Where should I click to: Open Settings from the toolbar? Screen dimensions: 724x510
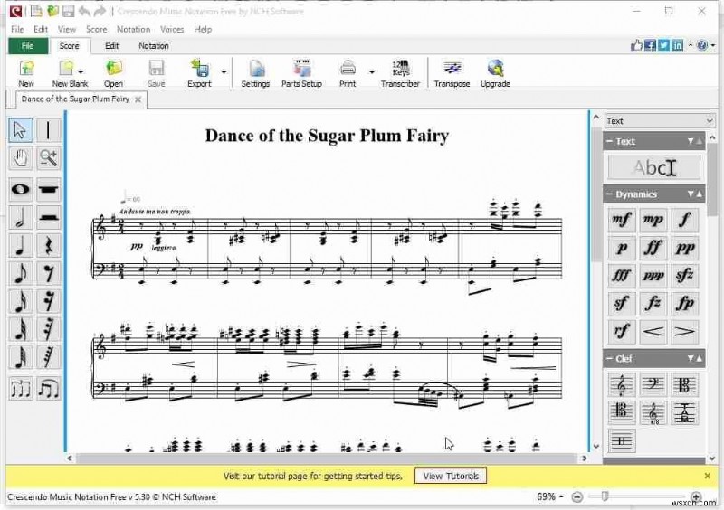pos(255,74)
